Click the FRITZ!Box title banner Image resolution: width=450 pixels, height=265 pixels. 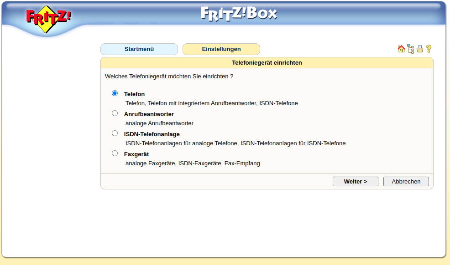(x=239, y=14)
